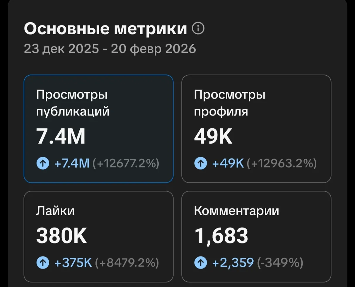Click the 49K profile views figure
Viewport: 355px width, 287px height.
click(x=213, y=136)
